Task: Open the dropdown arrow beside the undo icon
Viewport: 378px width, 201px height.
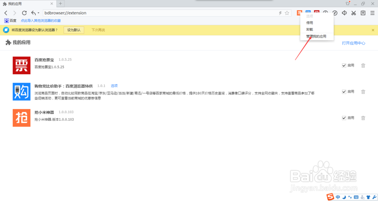Action: (38, 13)
